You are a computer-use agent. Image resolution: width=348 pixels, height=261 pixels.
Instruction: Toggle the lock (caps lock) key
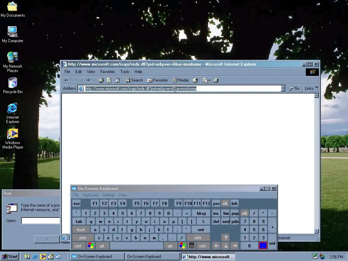tap(81, 229)
